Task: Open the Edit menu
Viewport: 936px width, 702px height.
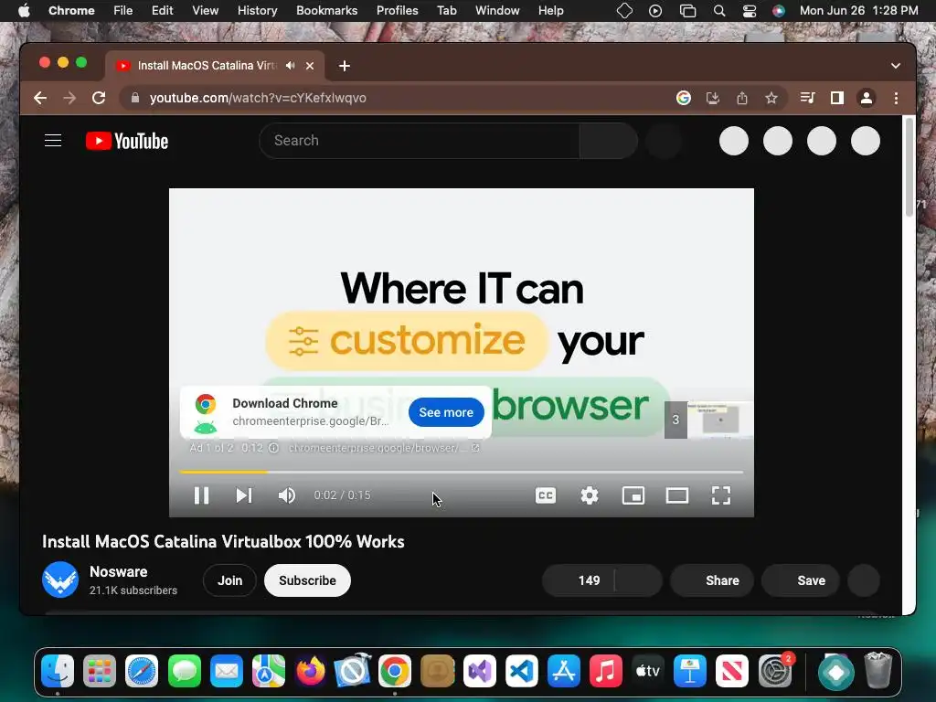Action: point(163,11)
